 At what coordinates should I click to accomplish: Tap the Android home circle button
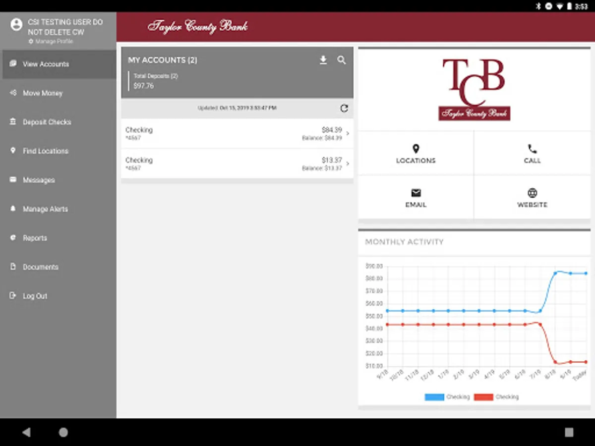click(63, 432)
